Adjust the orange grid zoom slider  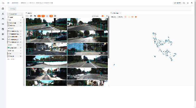pyautogui.click(x=103, y=16)
